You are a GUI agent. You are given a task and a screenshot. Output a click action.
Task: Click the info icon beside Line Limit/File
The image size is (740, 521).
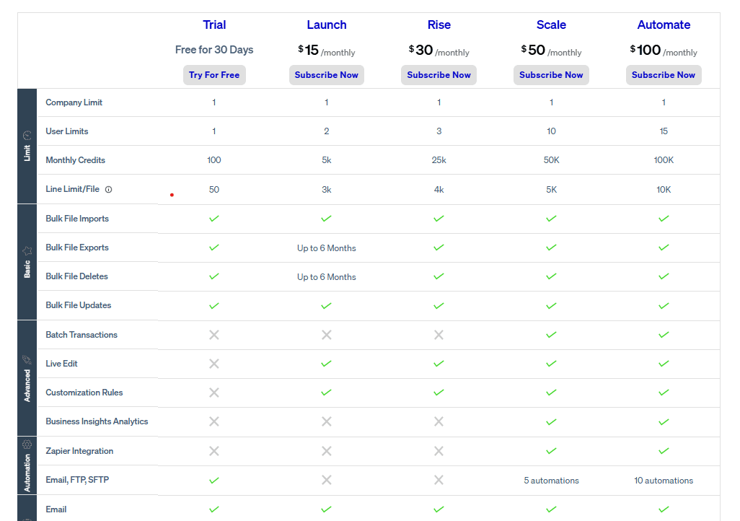pos(109,190)
